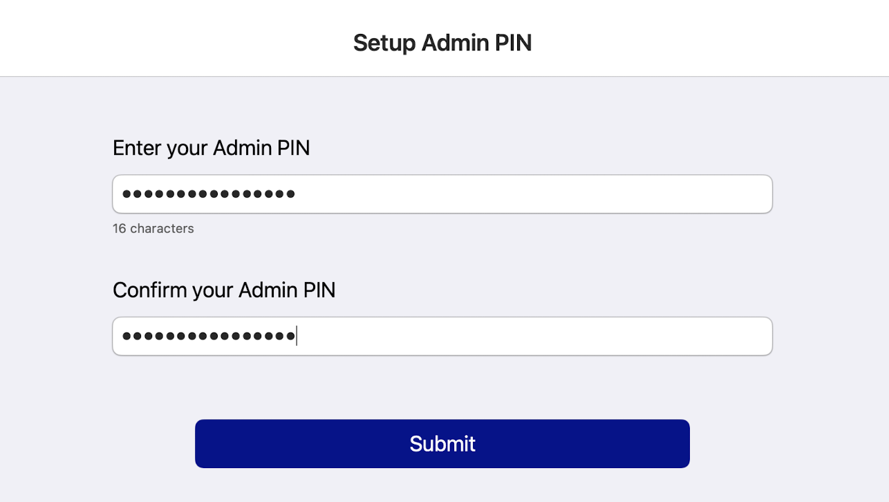Click the word "characters" below the first field

tap(162, 229)
